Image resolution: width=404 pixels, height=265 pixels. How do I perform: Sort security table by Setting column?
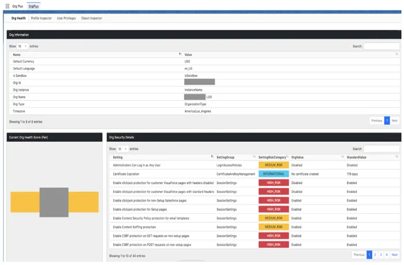163,157
